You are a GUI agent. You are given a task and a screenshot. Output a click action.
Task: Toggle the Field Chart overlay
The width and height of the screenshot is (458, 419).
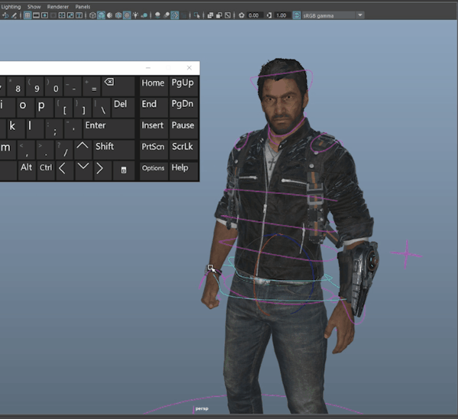62,15
